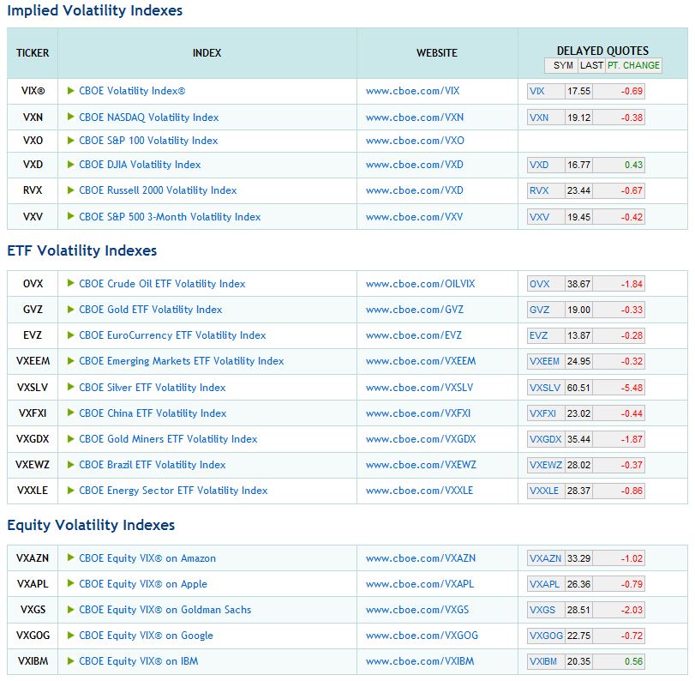
Task: Click the green arrow beside Brazil ETF Volatility Index
Action: click(x=70, y=465)
